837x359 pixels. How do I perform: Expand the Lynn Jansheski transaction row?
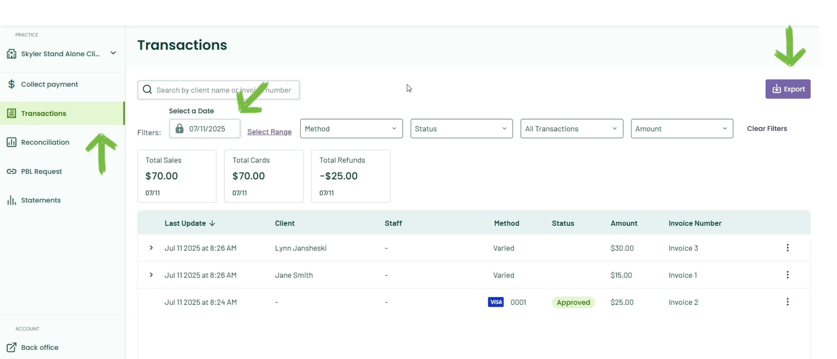[151, 248]
